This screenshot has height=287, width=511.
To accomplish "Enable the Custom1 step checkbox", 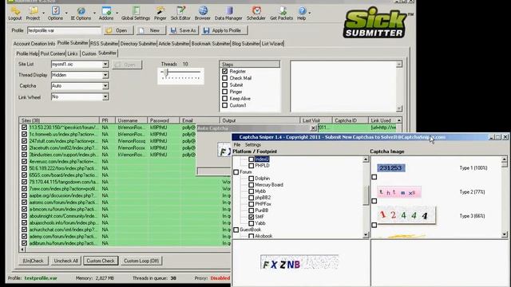I will [225, 105].
